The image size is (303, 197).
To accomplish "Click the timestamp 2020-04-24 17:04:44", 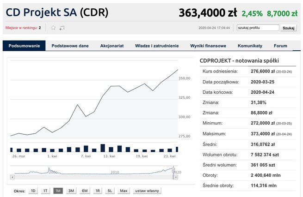I will [x=214, y=28].
